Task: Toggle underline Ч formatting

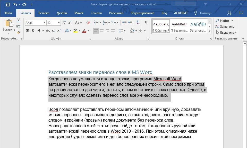Action: (x=39, y=31)
